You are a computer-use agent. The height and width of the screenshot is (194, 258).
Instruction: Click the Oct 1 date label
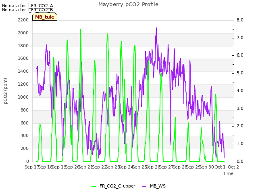pyautogui.click(x=220, y=167)
